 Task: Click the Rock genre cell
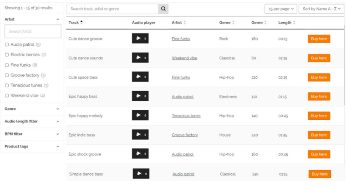[x=224, y=39]
